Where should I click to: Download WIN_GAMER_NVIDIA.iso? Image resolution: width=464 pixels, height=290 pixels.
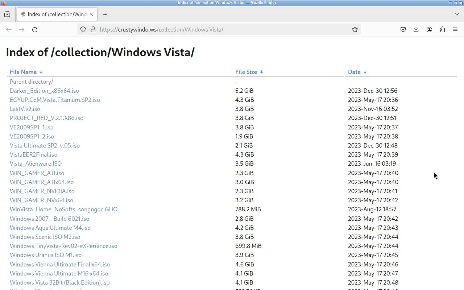(x=42, y=191)
